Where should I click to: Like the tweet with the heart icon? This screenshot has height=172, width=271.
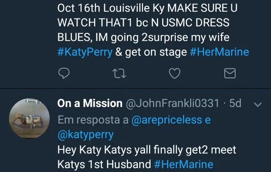174,73
